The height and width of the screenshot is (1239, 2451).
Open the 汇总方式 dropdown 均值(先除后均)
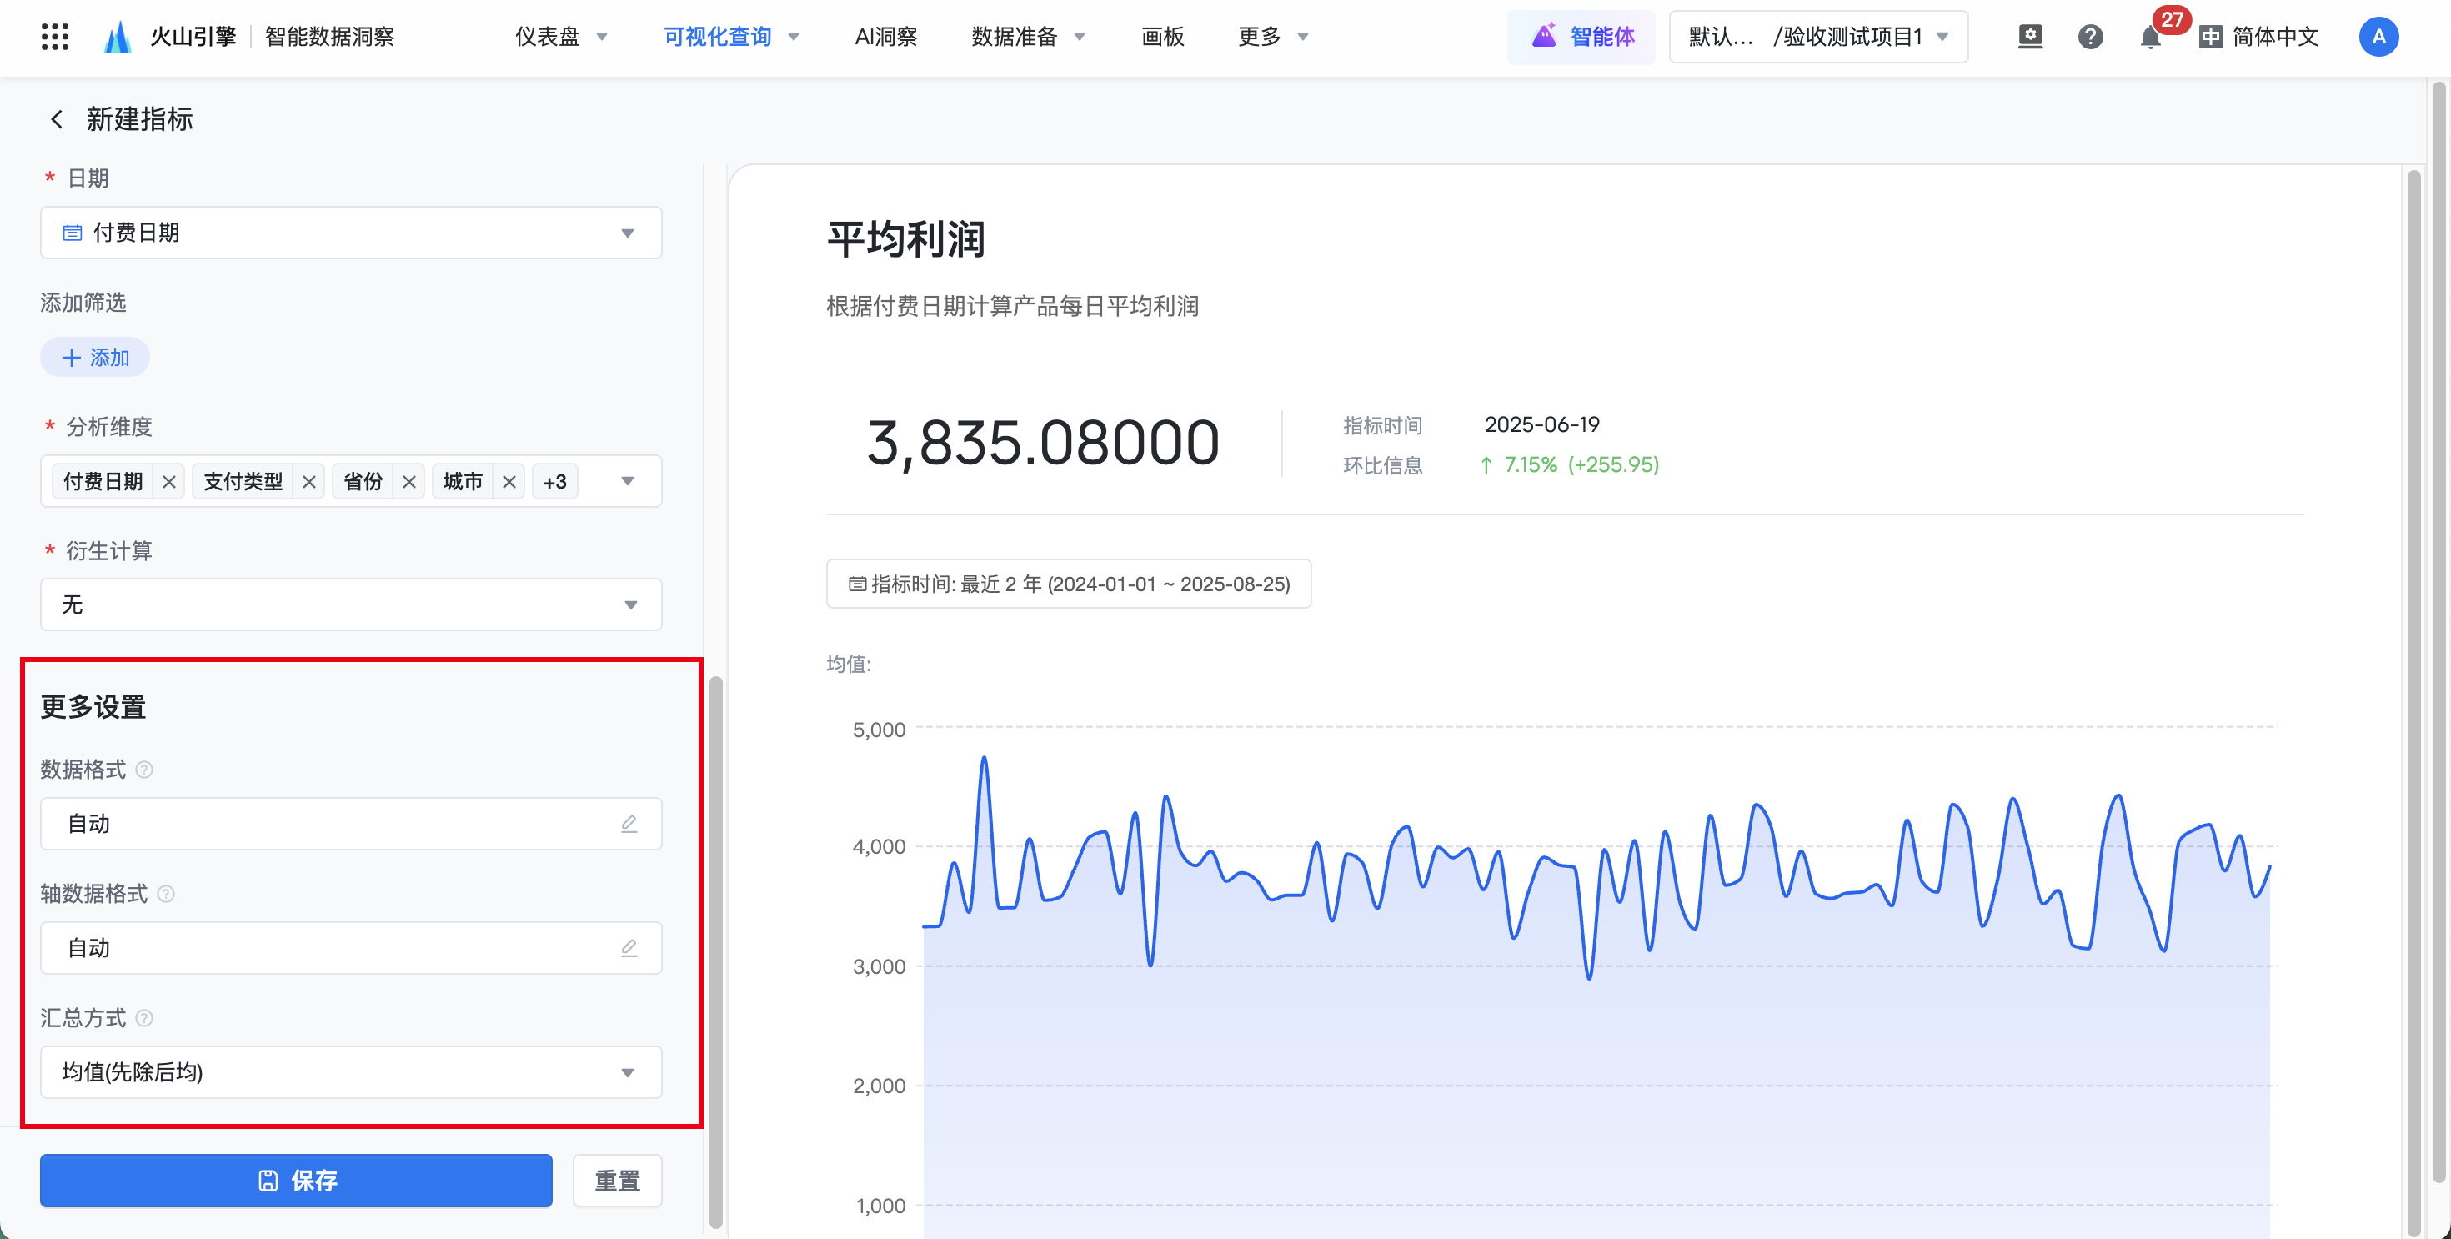tap(350, 1072)
